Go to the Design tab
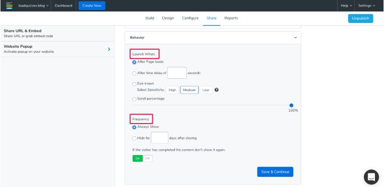Viewport: 384px width, 187px height. pyautogui.click(x=168, y=18)
